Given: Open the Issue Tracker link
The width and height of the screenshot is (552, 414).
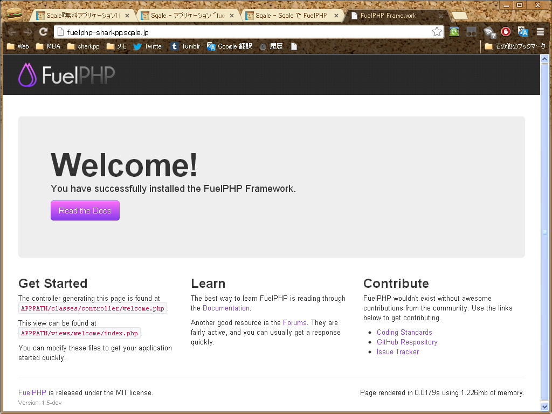Looking at the screenshot, I should point(398,351).
